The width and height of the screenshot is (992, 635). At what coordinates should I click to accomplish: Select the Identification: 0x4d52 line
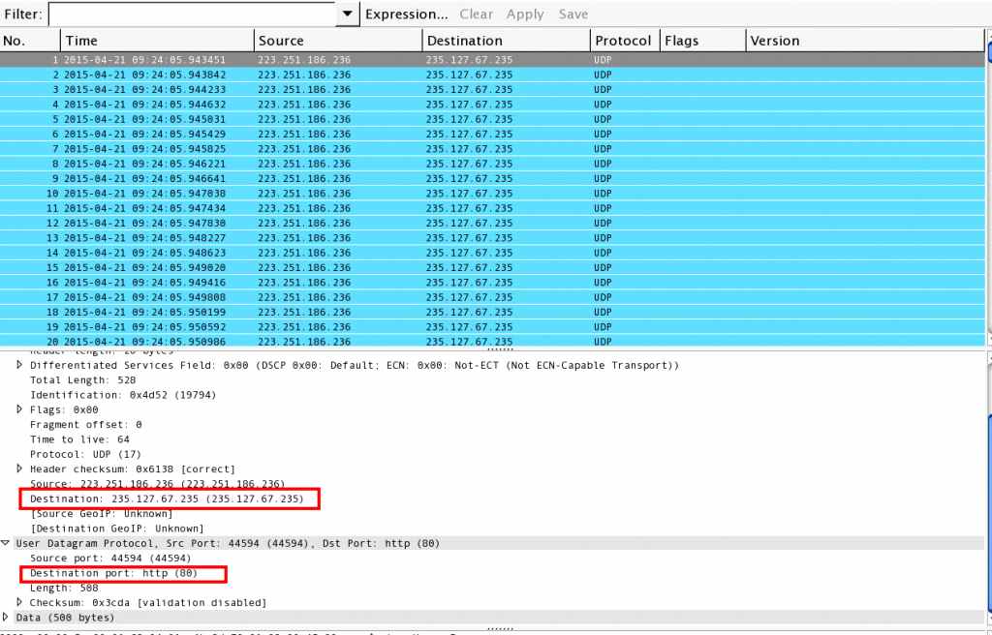coord(123,395)
